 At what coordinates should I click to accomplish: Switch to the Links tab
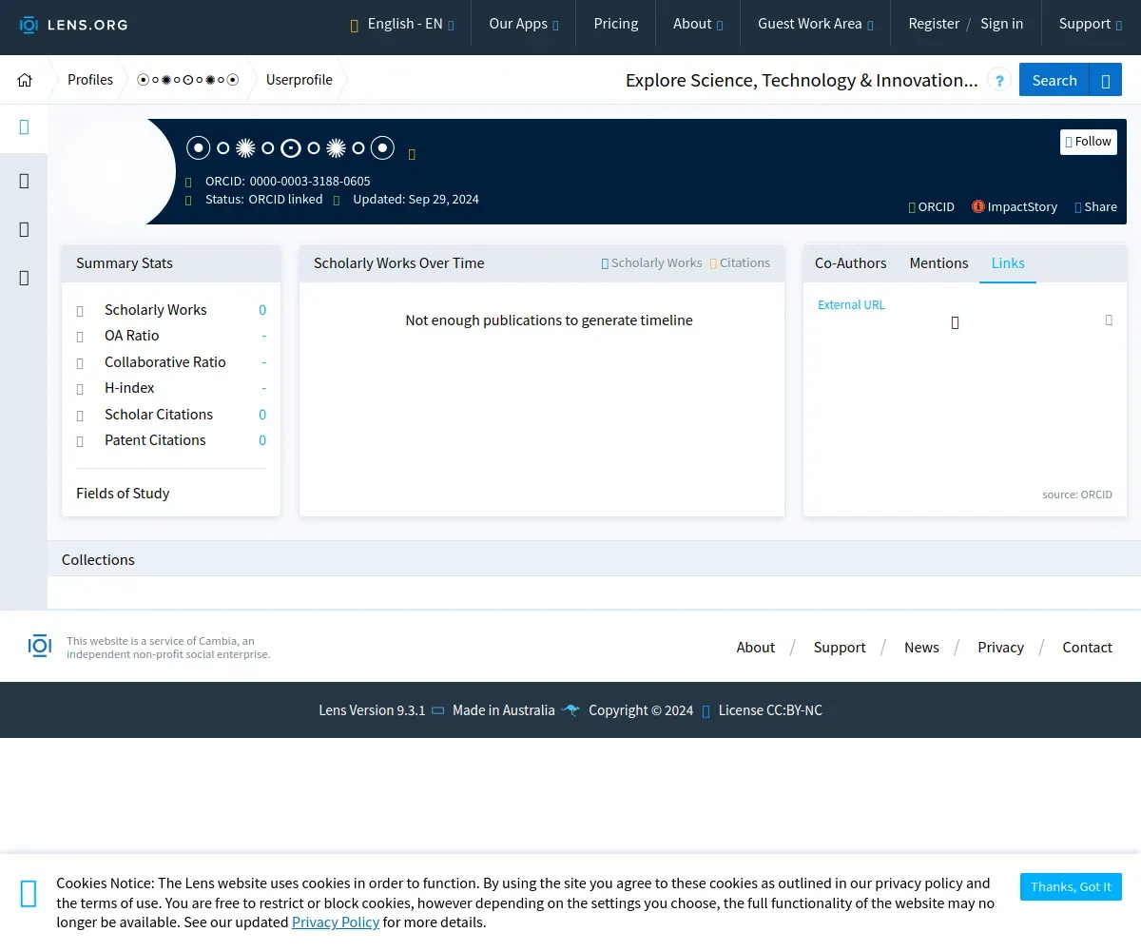tap(1008, 263)
